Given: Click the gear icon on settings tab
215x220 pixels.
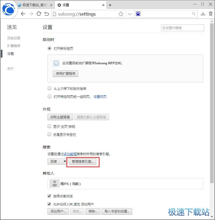Looking at the screenshot, I should 59,5.
